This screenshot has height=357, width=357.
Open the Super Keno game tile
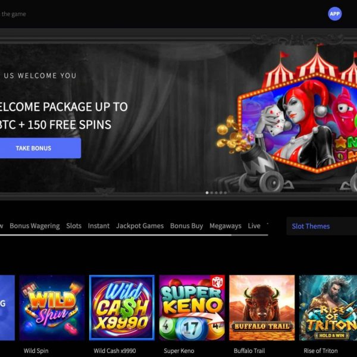coord(192,308)
